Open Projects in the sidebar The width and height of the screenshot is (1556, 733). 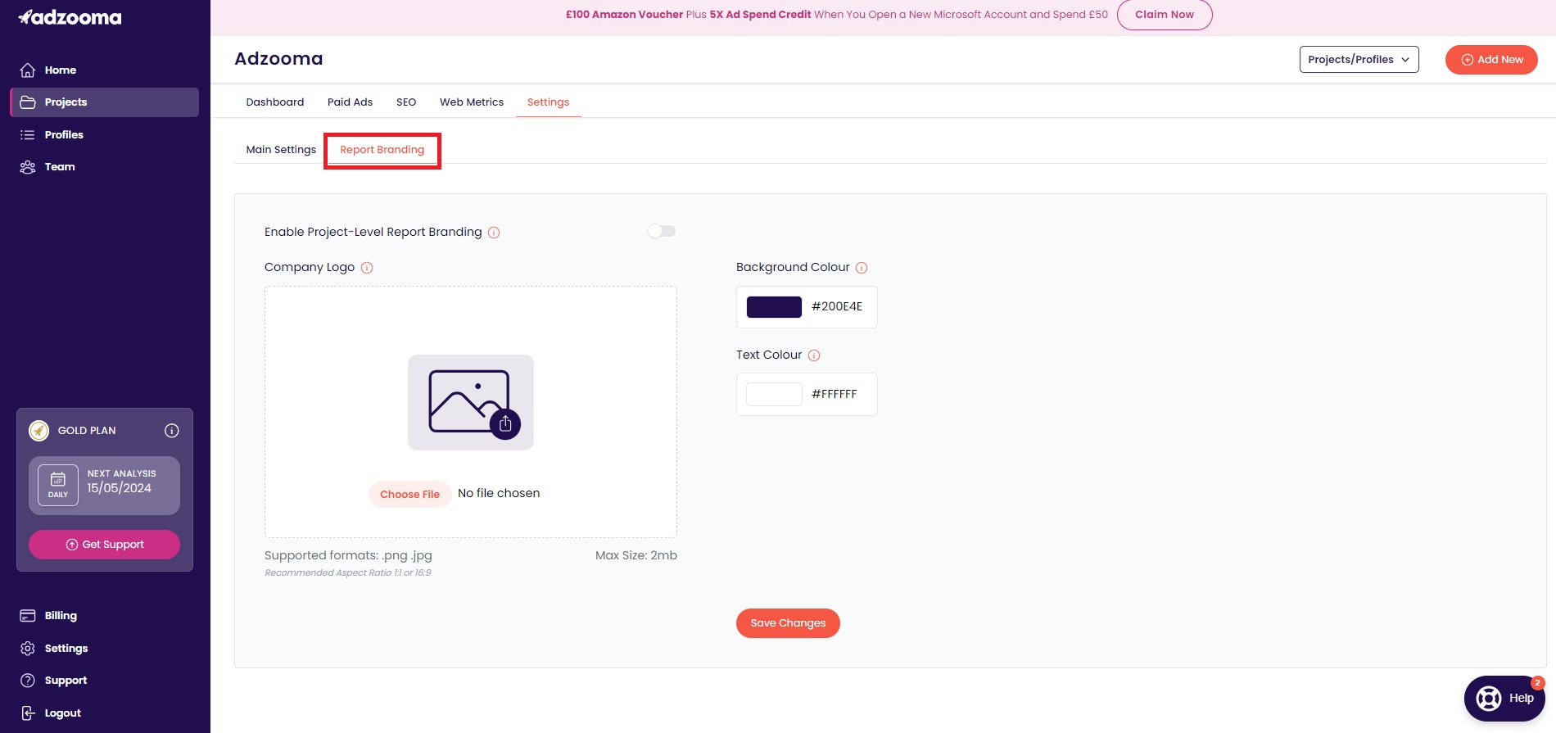point(66,102)
